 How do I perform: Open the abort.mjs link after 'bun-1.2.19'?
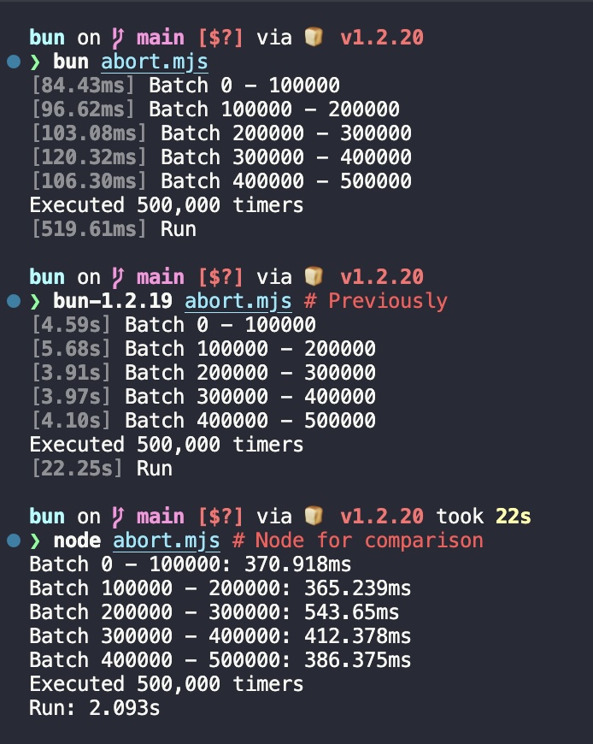pyautogui.click(x=237, y=301)
